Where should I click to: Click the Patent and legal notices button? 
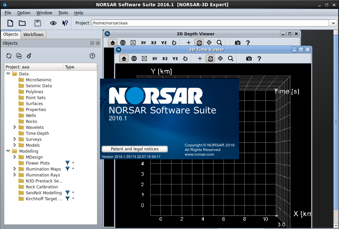135,149
